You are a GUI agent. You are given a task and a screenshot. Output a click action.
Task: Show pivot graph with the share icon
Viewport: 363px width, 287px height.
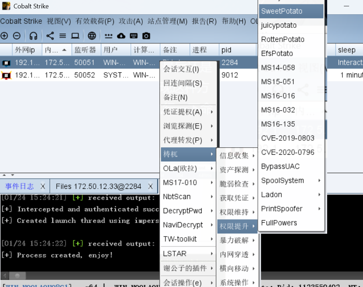[x=50, y=36]
